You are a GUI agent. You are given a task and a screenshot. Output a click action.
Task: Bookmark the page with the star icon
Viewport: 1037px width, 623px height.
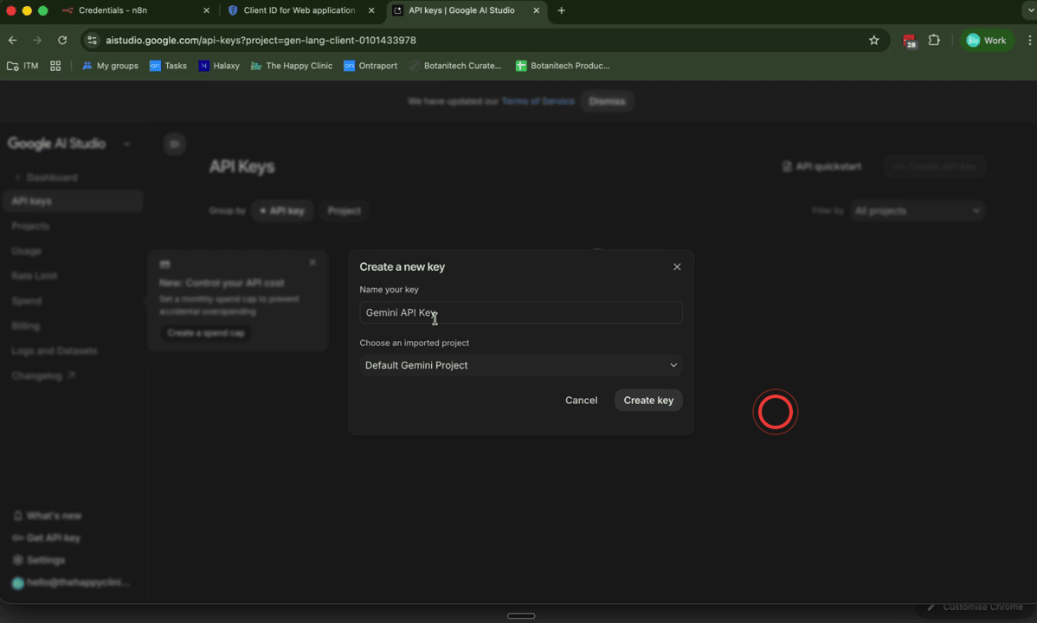click(x=873, y=40)
